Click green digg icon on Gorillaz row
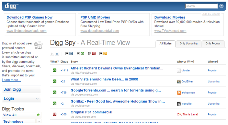This screenshot has height=125, width=228. click(x=54, y=103)
